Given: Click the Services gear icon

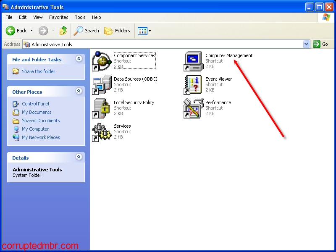Looking at the screenshot, I should 102,131.
